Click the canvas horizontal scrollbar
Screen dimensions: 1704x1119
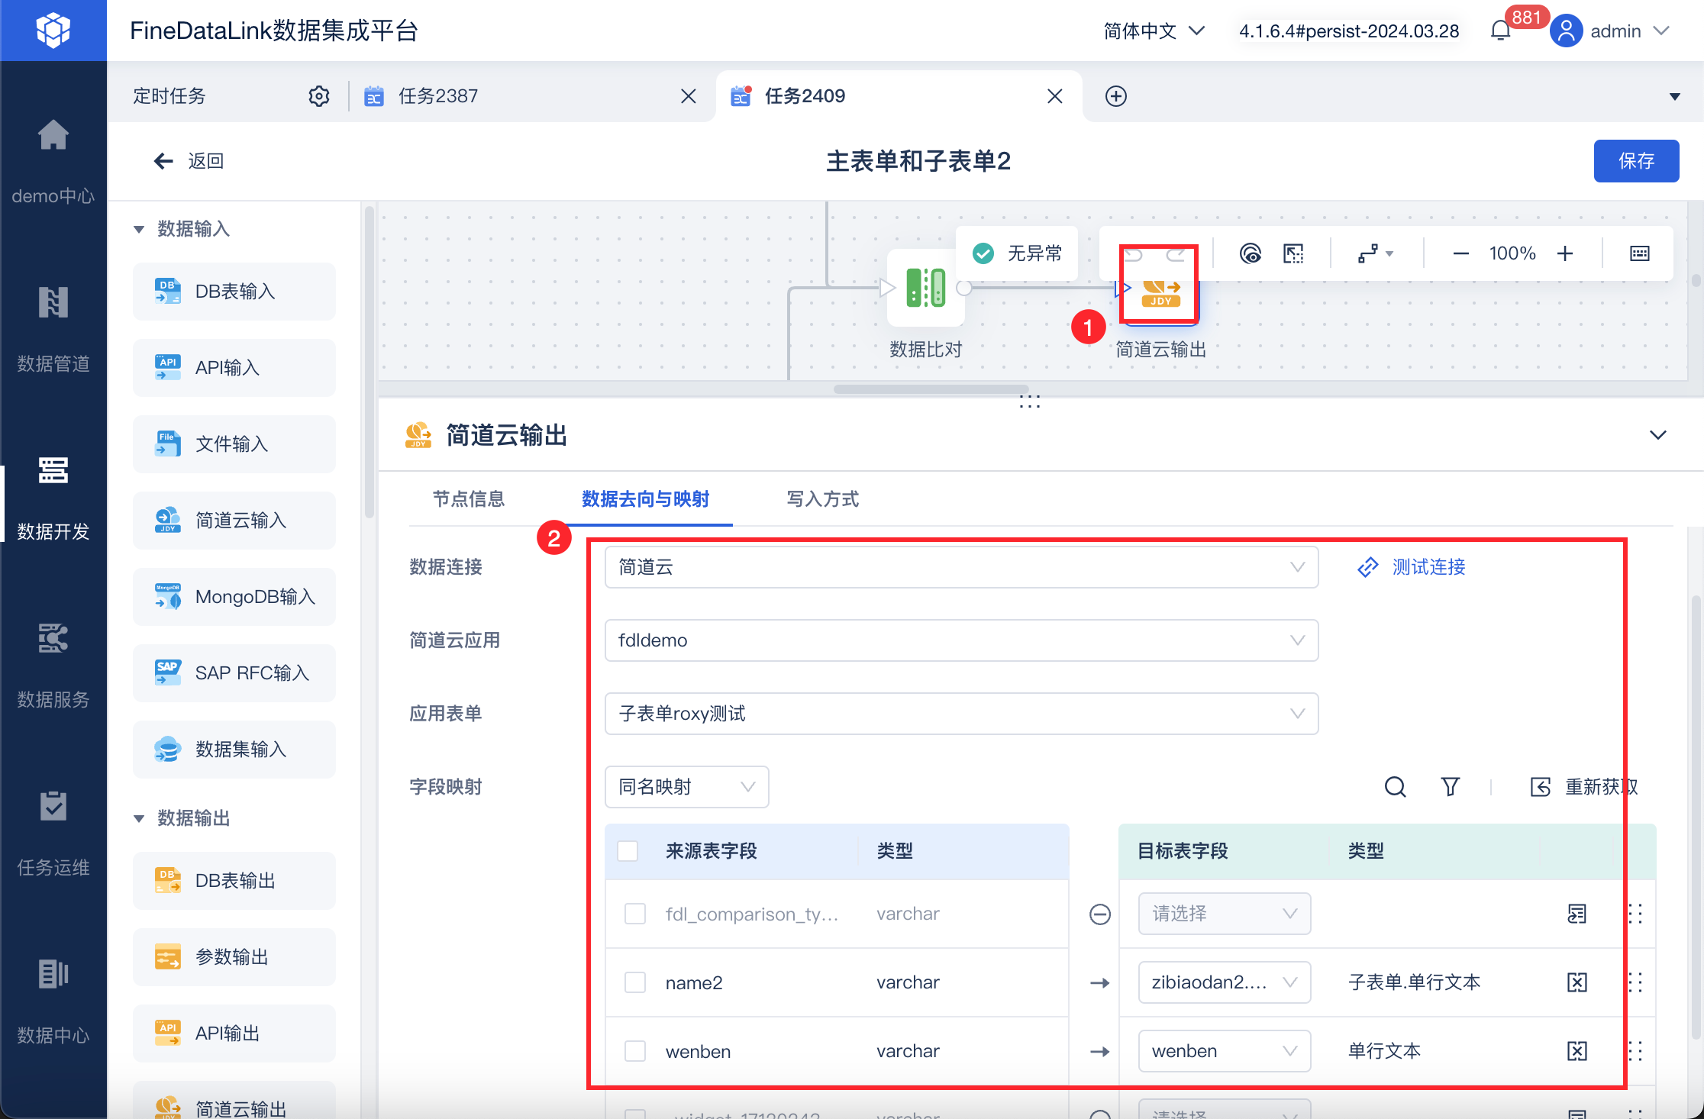coord(931,389)
